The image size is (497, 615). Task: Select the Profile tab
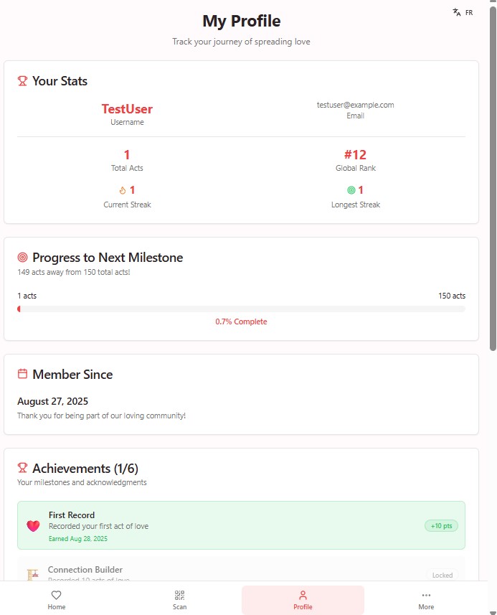pos(303,600)
